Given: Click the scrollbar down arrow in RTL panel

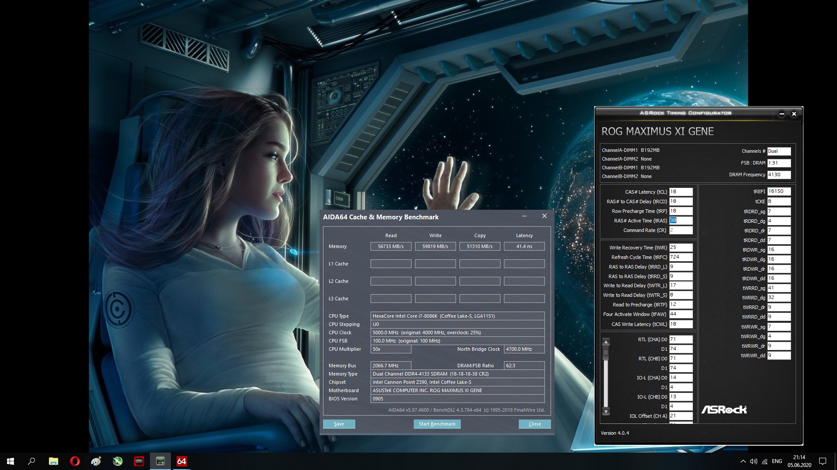Looking at the screenshot, I should [606, 411].
